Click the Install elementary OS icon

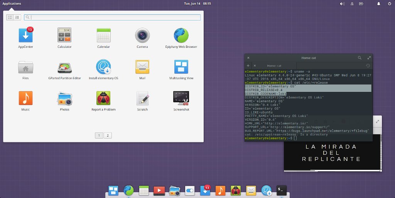coord(103,67)
